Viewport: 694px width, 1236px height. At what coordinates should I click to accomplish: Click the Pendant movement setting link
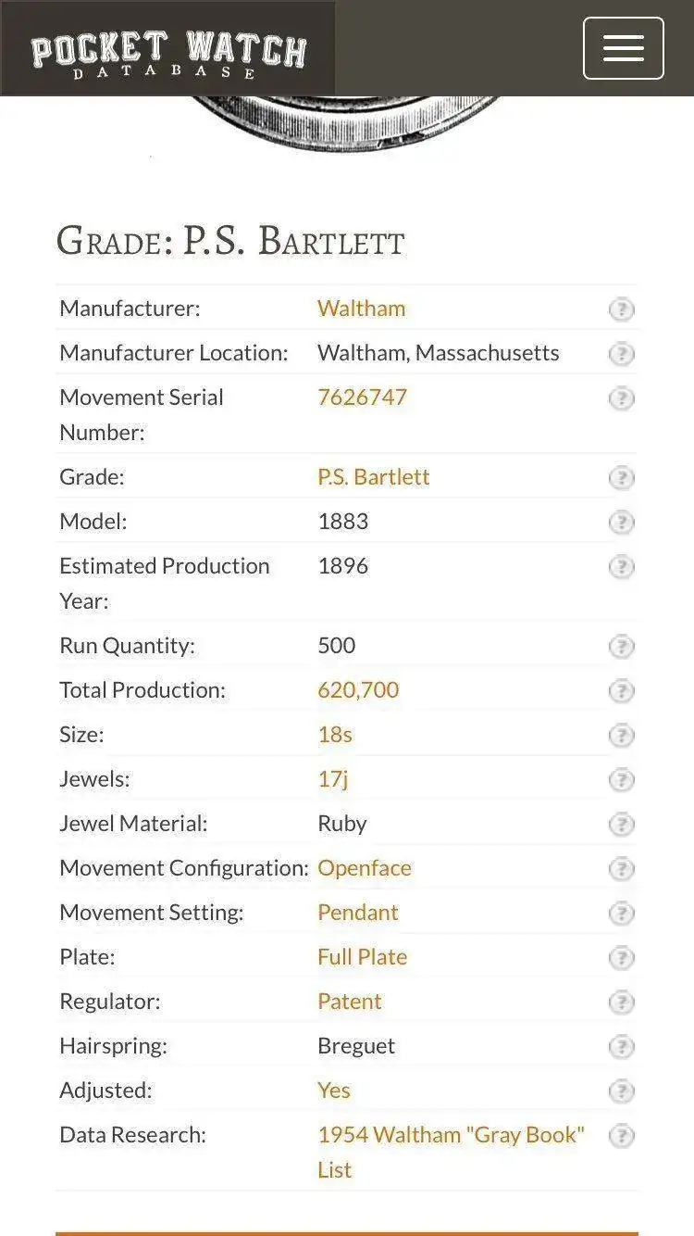(358, 913)
